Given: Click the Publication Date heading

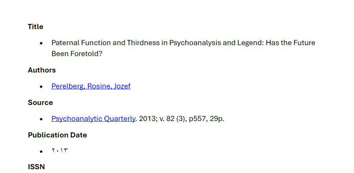Looking at the screenshot, I should tap(57, 135).
